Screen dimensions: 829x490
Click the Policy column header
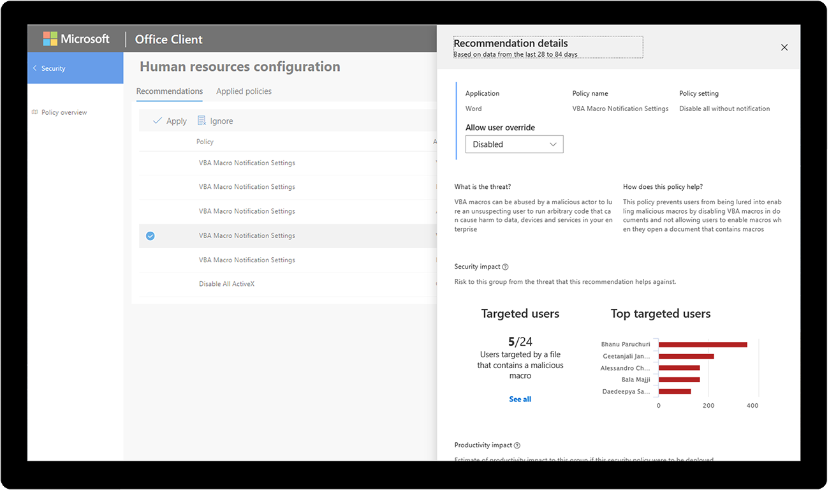(x=205, y=141)
